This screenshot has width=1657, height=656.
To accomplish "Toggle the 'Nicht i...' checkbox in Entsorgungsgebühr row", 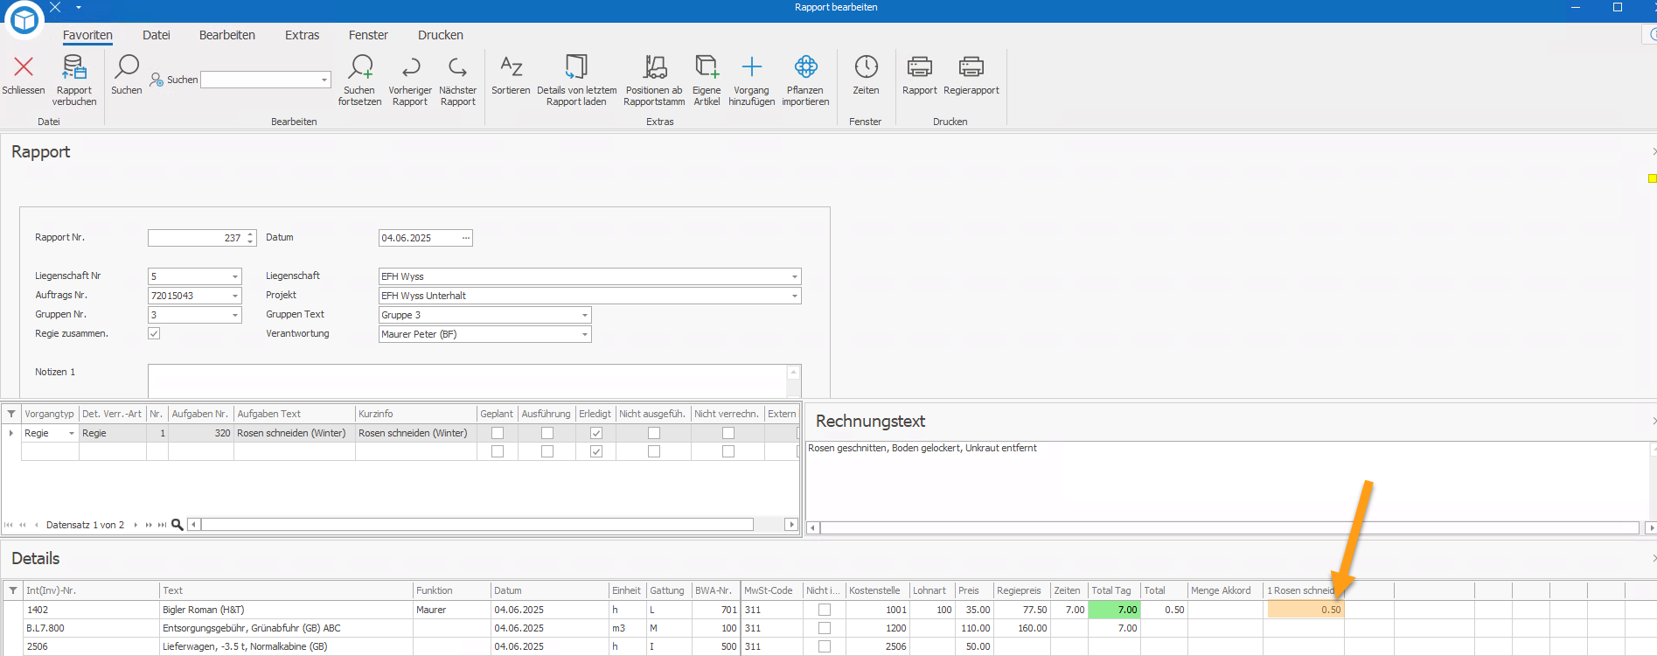I will tap(825, 628).
